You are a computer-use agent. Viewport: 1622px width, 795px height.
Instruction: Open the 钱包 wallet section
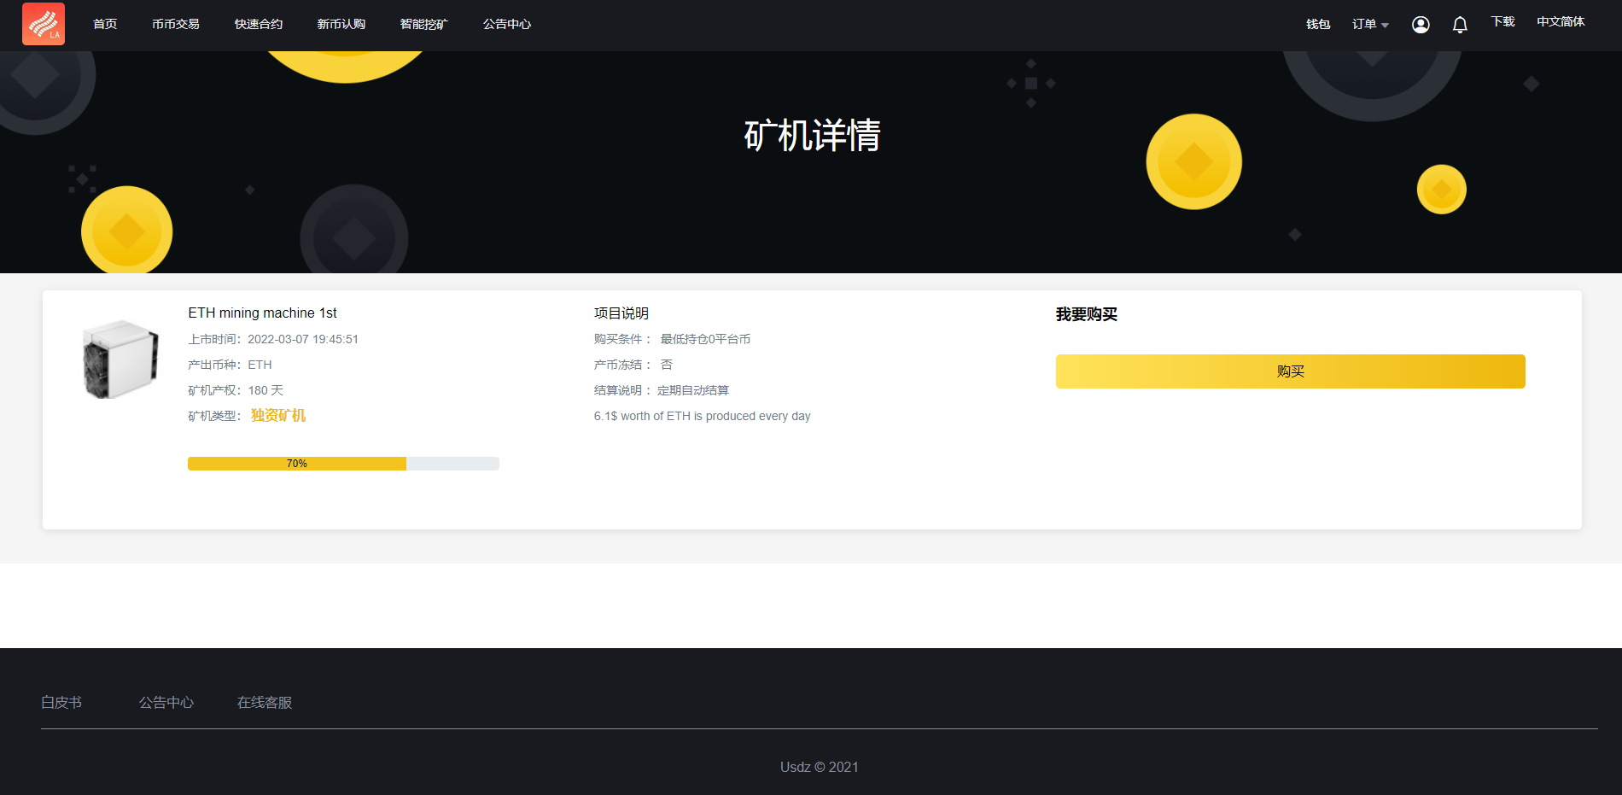[1318, 24]
